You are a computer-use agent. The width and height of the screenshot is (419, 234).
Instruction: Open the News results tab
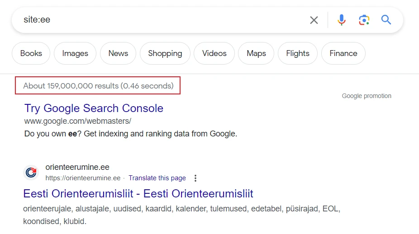pyautogui.click(x=118, y=53)
